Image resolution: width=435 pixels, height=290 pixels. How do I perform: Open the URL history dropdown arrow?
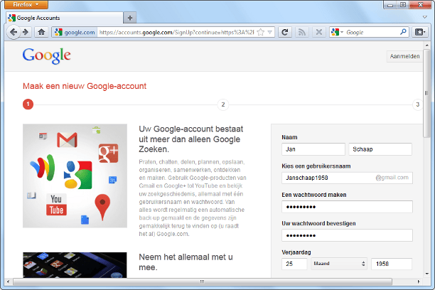pos(269,33)
